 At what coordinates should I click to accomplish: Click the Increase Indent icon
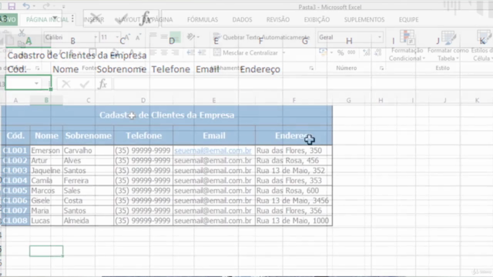pos(202,53)
